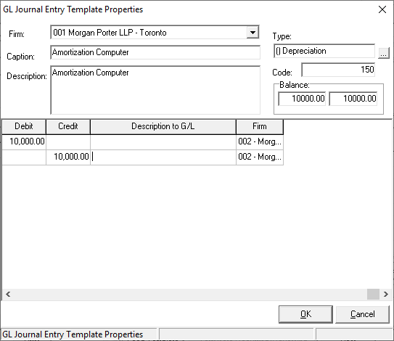
Task: Close the GL Journal Entry Template dialog
Action: pyautogui.click(x=382, y=9)
